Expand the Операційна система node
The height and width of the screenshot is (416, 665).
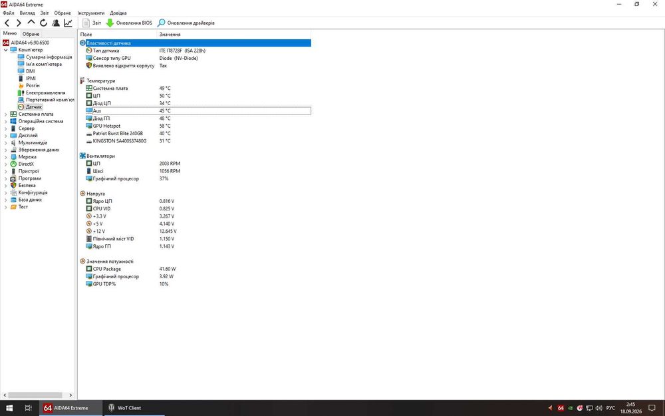point(5,121)
